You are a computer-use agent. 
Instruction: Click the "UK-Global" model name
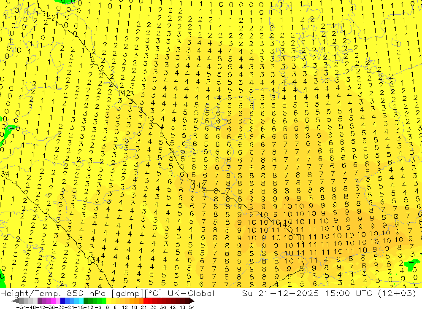click(x=191, y=293)
